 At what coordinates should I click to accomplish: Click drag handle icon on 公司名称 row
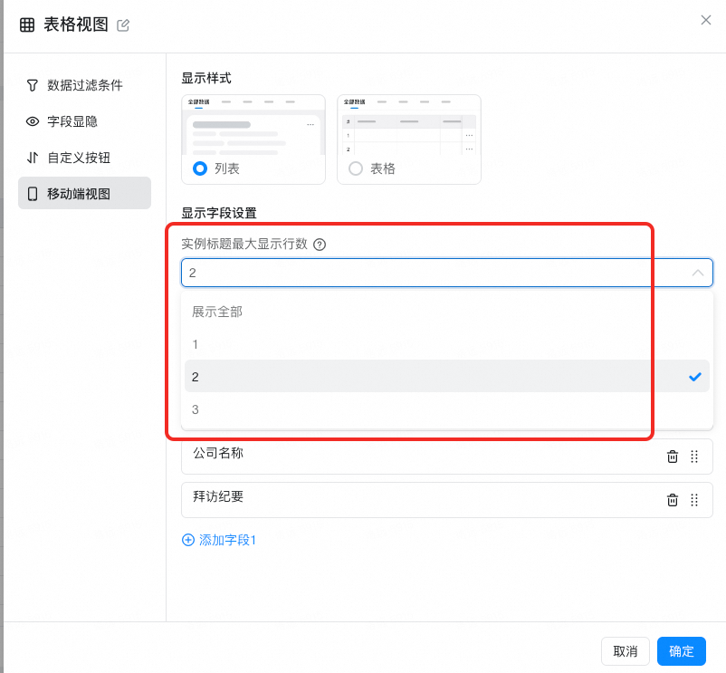click(694, 457)
